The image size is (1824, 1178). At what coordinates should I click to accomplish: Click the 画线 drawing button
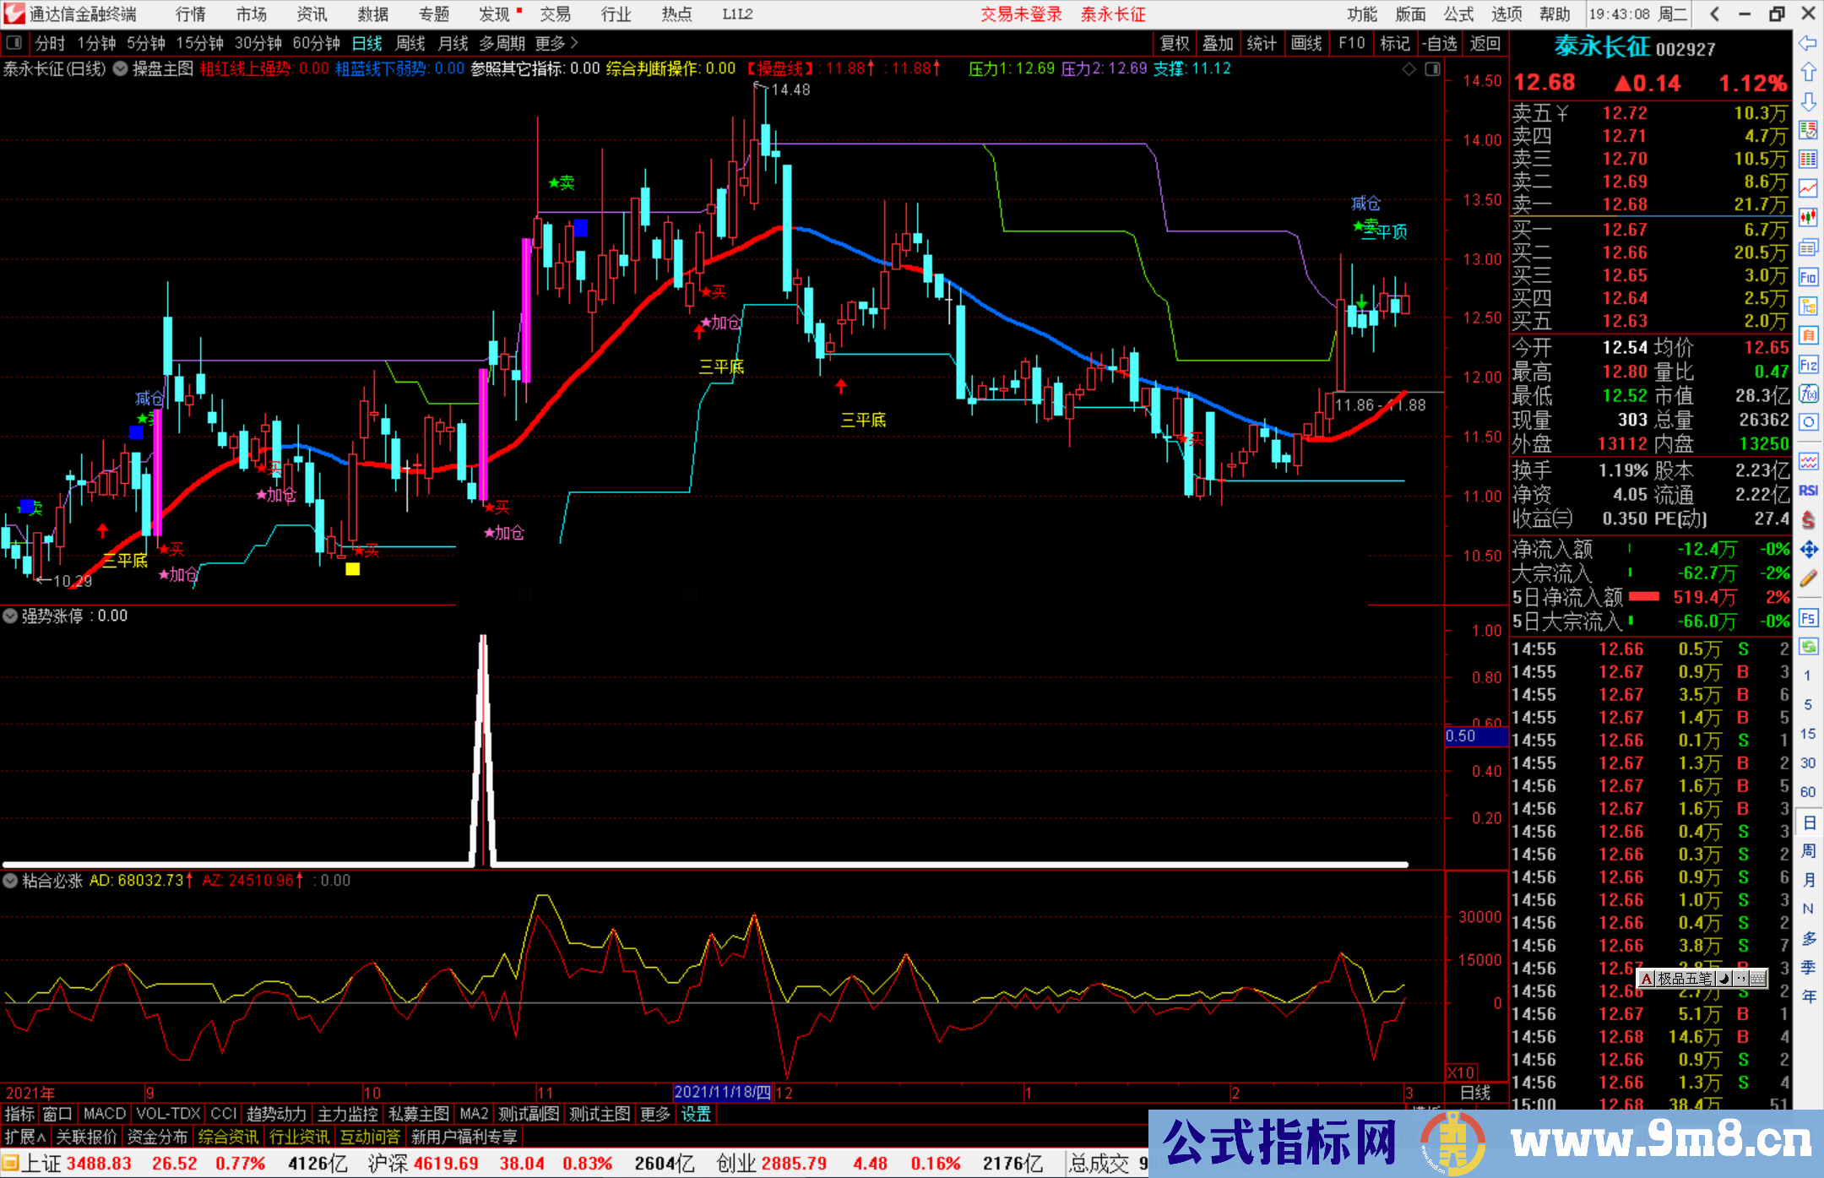pyautogui.click(x=1306, y=43)
